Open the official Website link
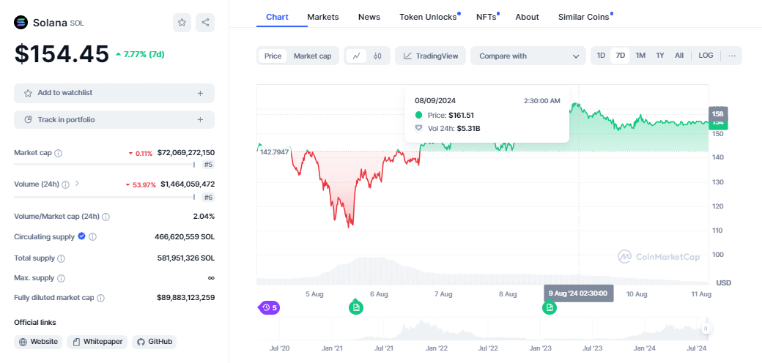Image resolution: width=762 pixels, height=363 pixels. tap(38, 342)
